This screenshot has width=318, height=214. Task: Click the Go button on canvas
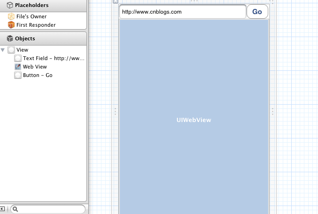point(257,12)
